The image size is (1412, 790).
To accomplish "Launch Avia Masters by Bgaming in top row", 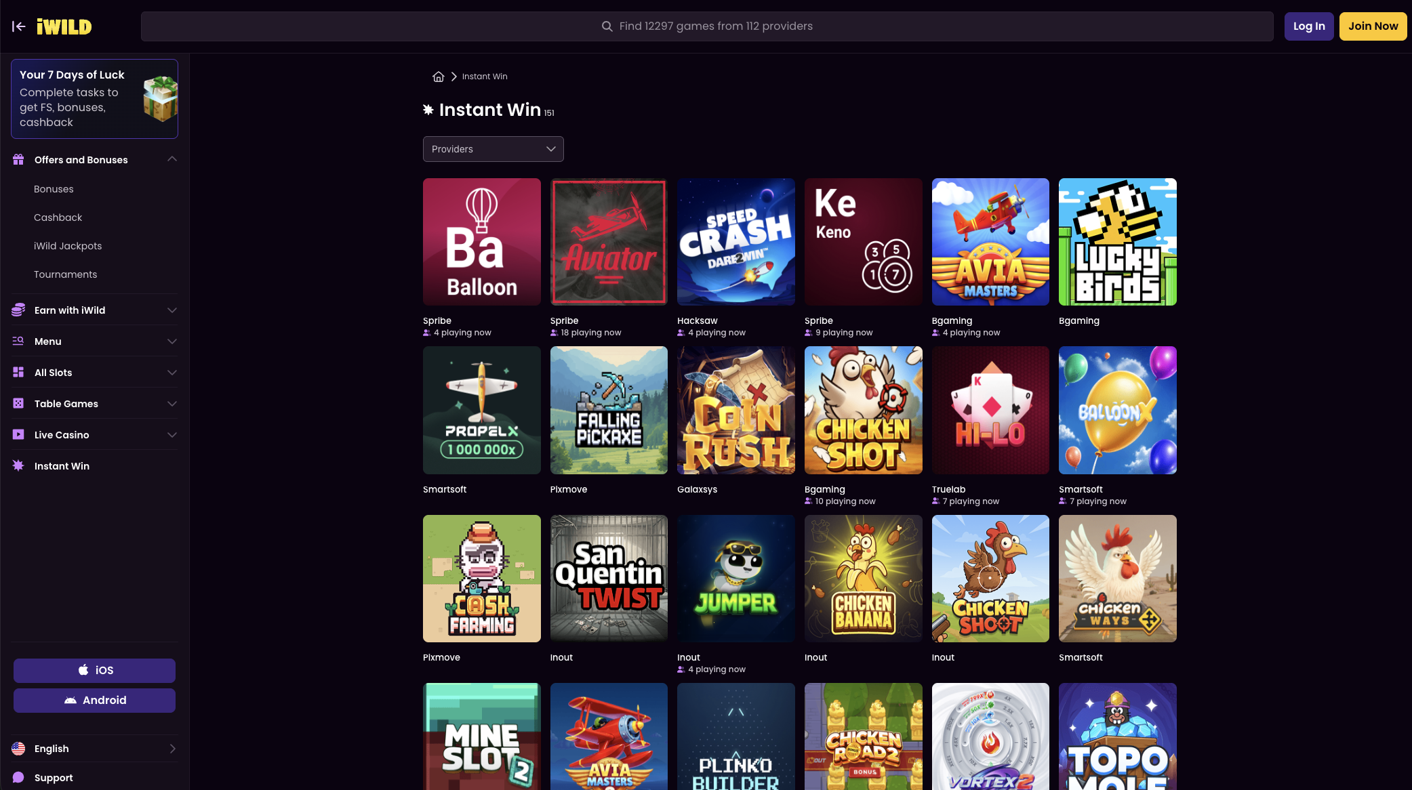I will tap(990, 242).
